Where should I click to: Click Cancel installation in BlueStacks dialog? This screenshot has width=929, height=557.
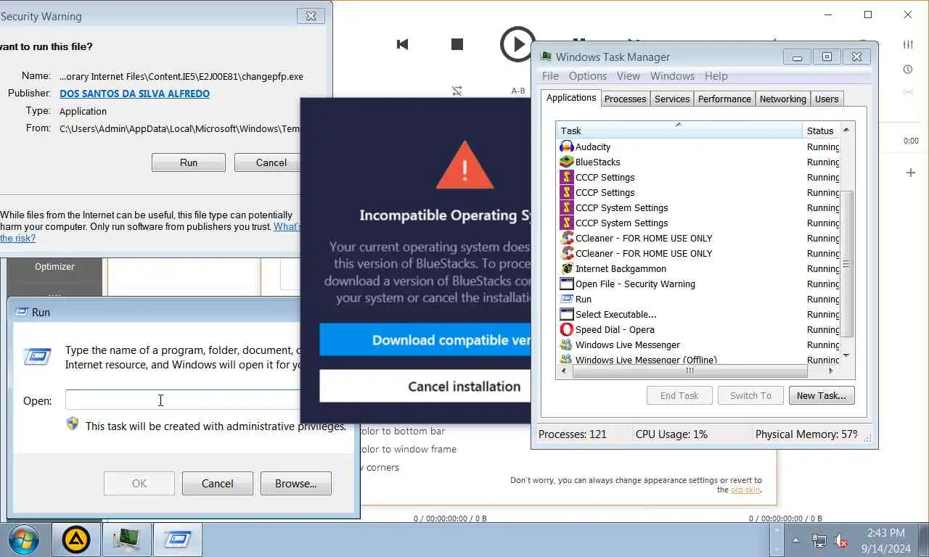coord(425,387)
